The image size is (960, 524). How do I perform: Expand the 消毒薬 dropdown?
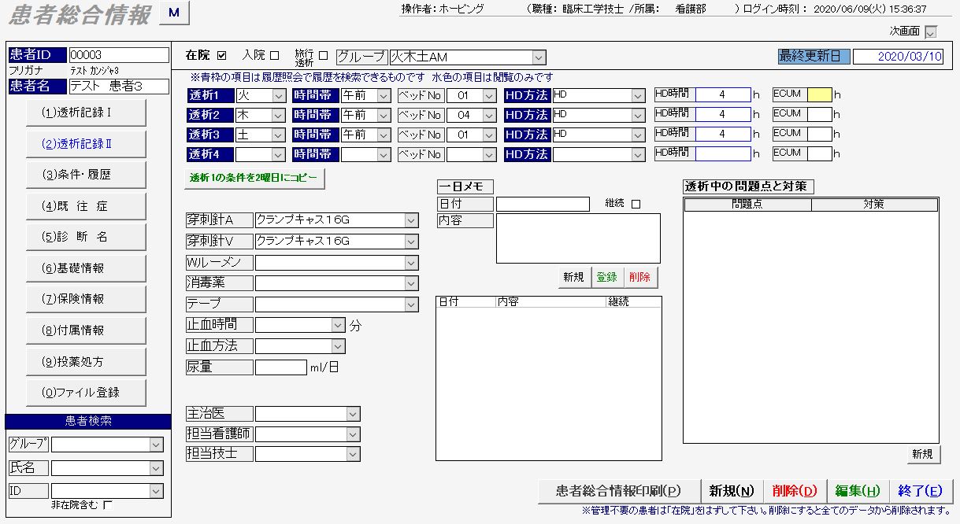411,282
